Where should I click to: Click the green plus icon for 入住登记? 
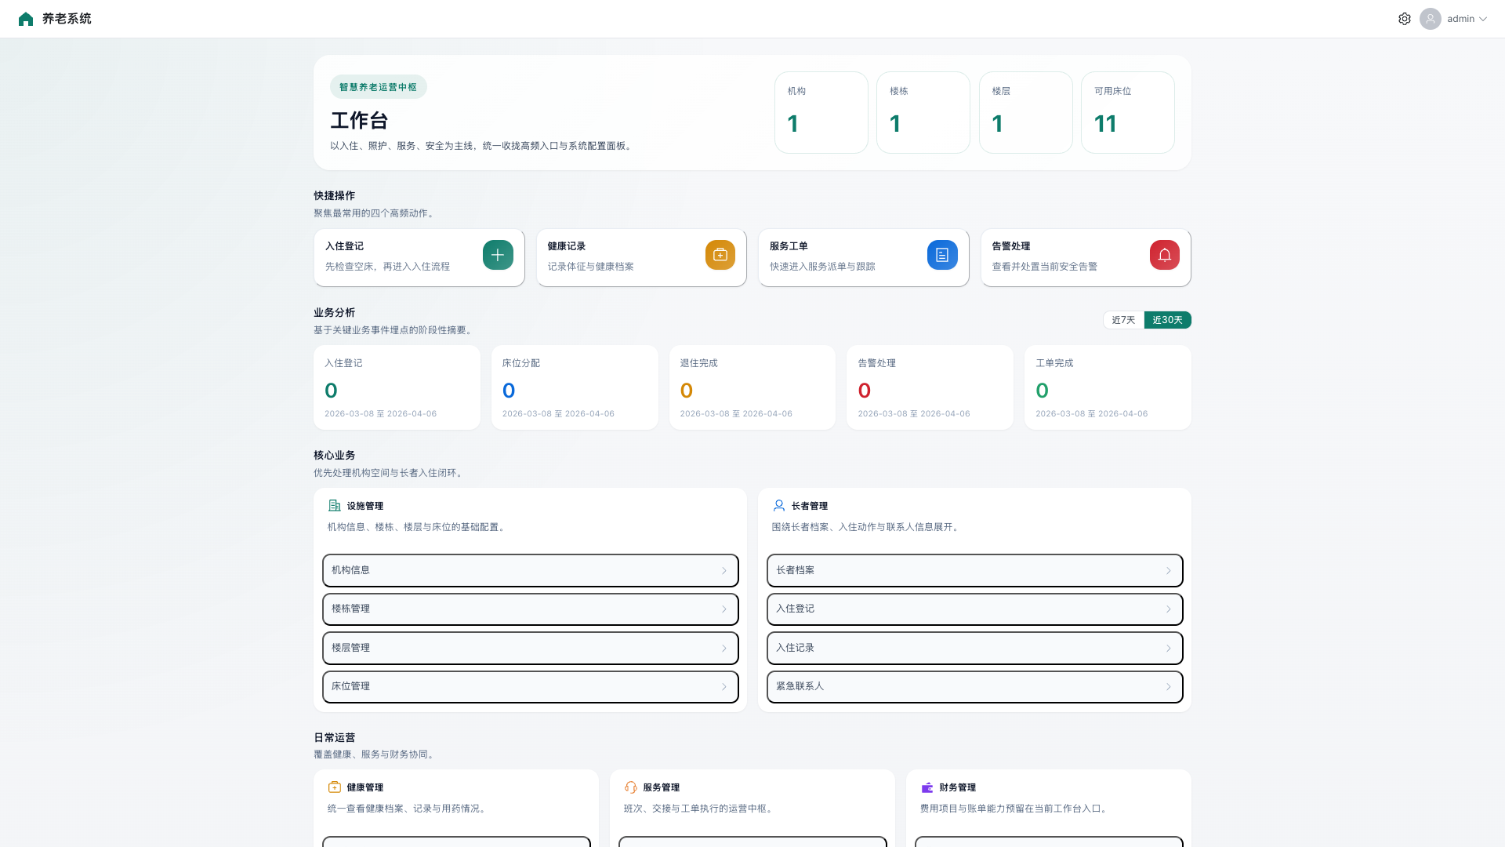pyautogui.click(x=497, y=254)
